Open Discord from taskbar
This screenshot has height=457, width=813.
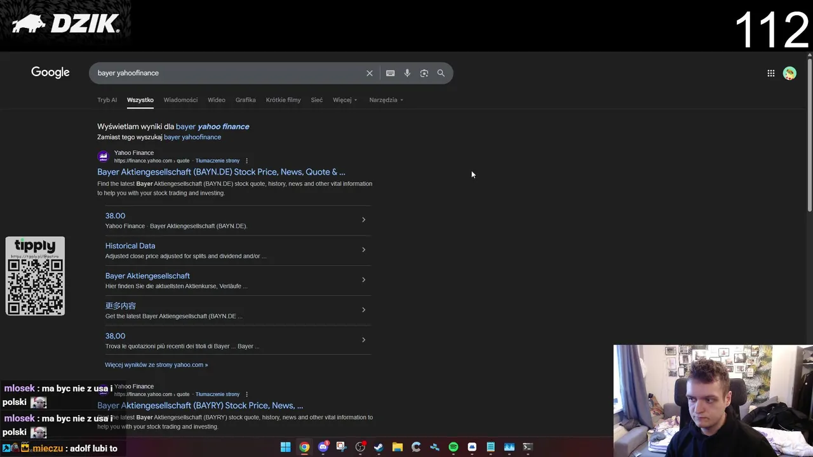323,447
